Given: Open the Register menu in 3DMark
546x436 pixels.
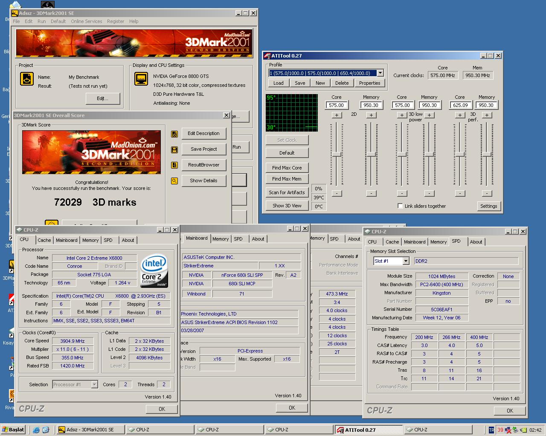Looking at the screenshot, I should (116, 21).
